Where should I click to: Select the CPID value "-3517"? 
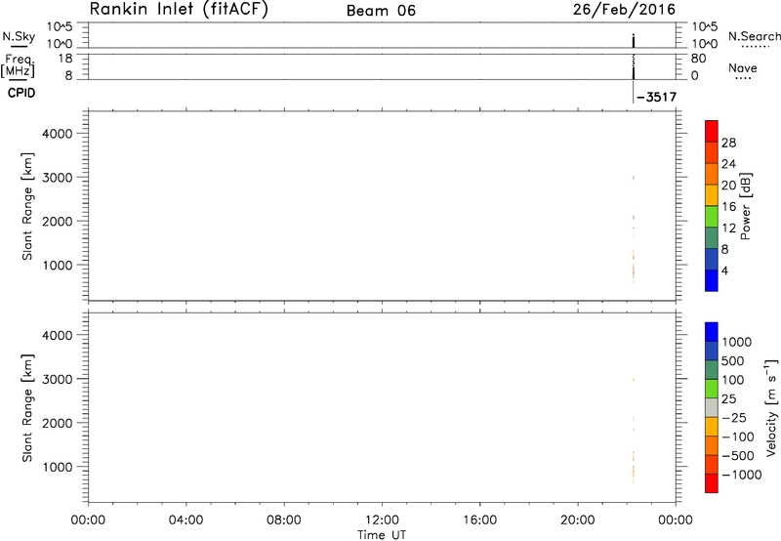[656, 97]
